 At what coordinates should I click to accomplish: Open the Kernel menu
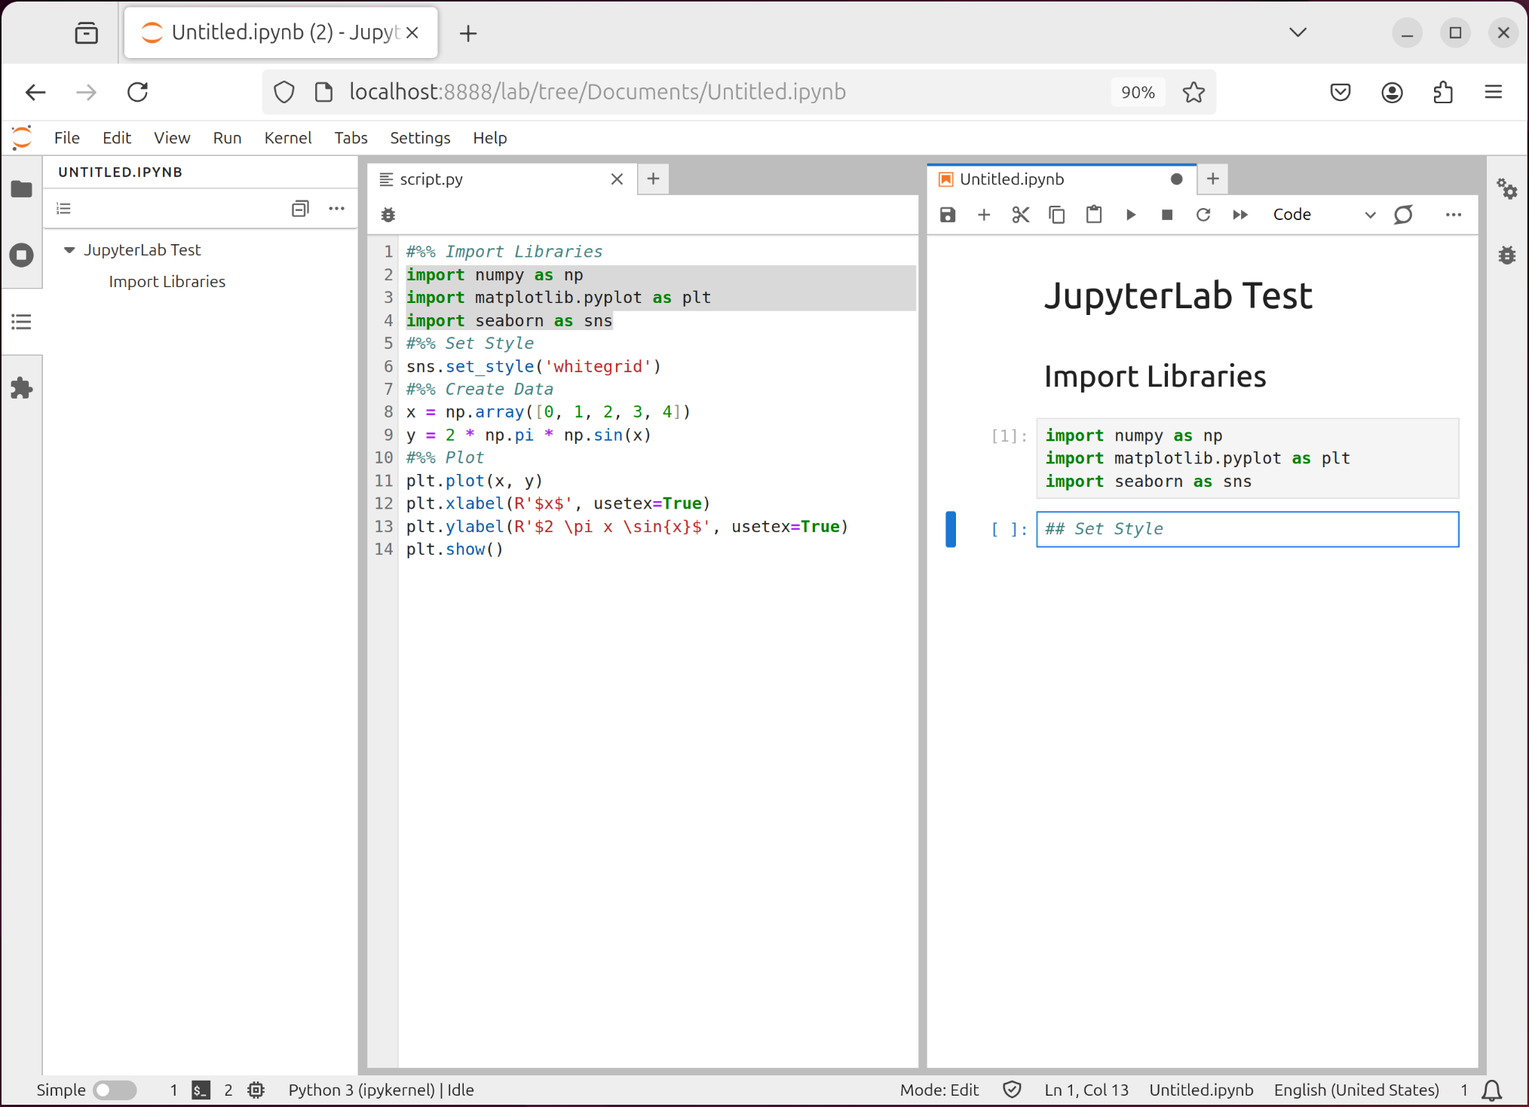point(287,138)
